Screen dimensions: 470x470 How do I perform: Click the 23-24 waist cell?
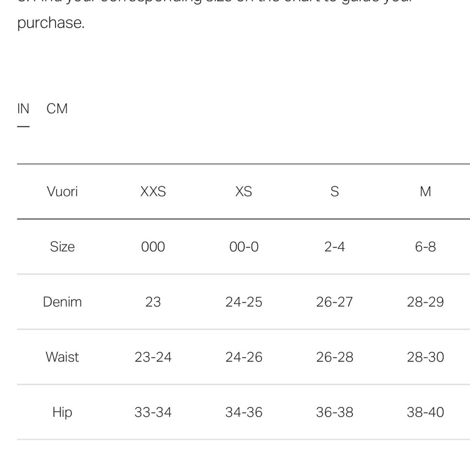pos(153,357)
